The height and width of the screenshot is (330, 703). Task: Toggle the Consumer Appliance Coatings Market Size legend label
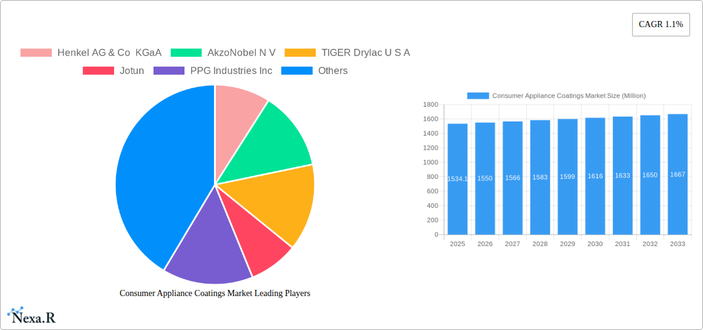[569, 96]
